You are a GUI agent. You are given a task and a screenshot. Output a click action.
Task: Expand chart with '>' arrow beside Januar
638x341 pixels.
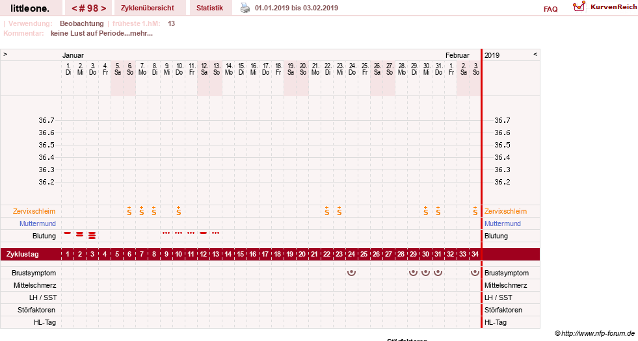point(5,55)
